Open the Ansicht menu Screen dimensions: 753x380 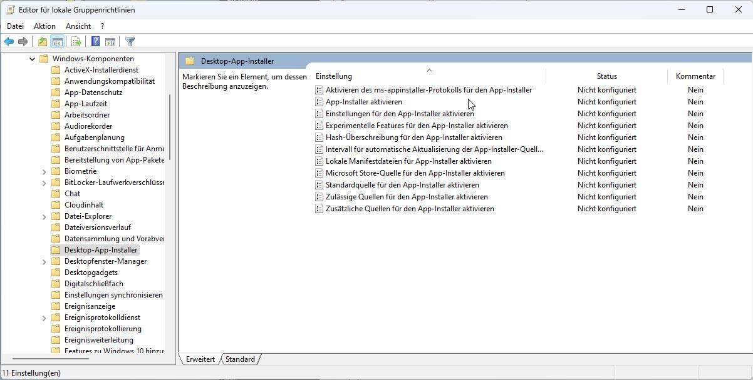pos(78,26)
